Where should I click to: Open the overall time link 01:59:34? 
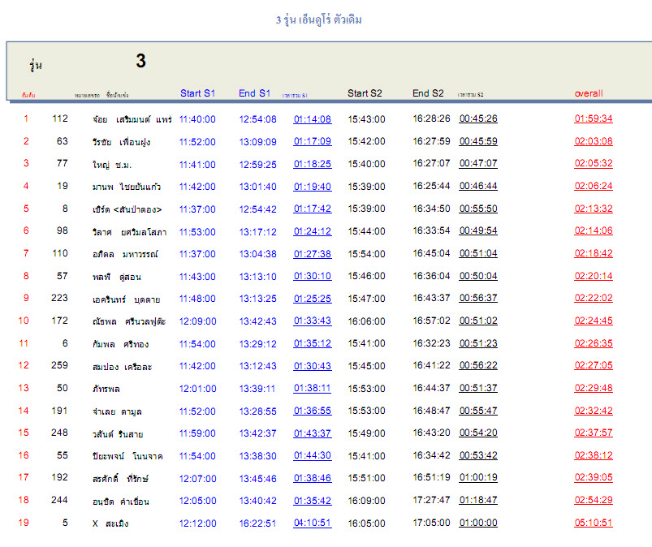pos(593,118)
